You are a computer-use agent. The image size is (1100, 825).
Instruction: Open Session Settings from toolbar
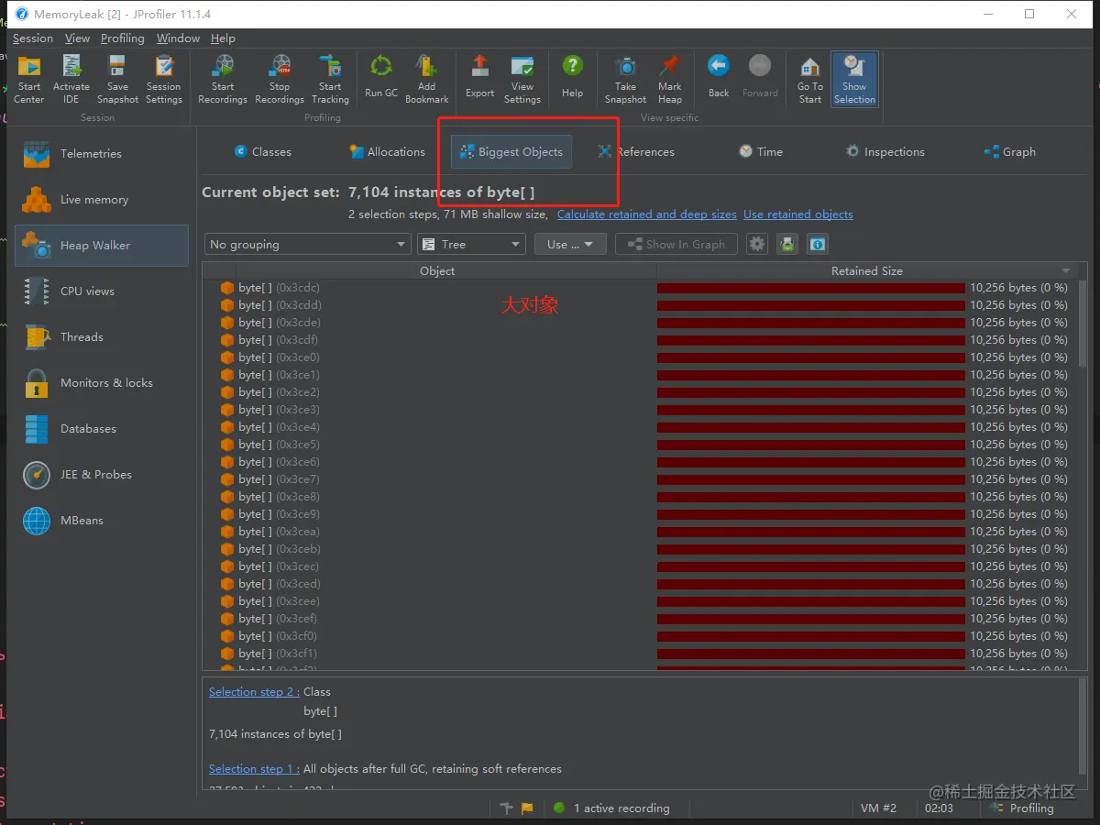(164, 79)
